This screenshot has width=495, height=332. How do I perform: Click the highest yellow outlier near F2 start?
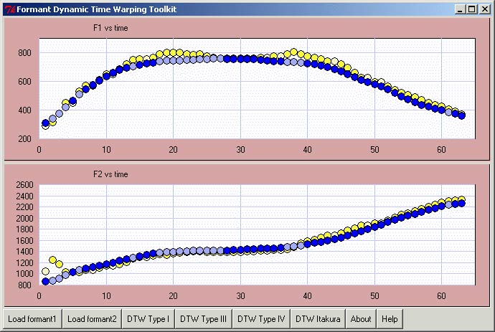pos(52,260)
